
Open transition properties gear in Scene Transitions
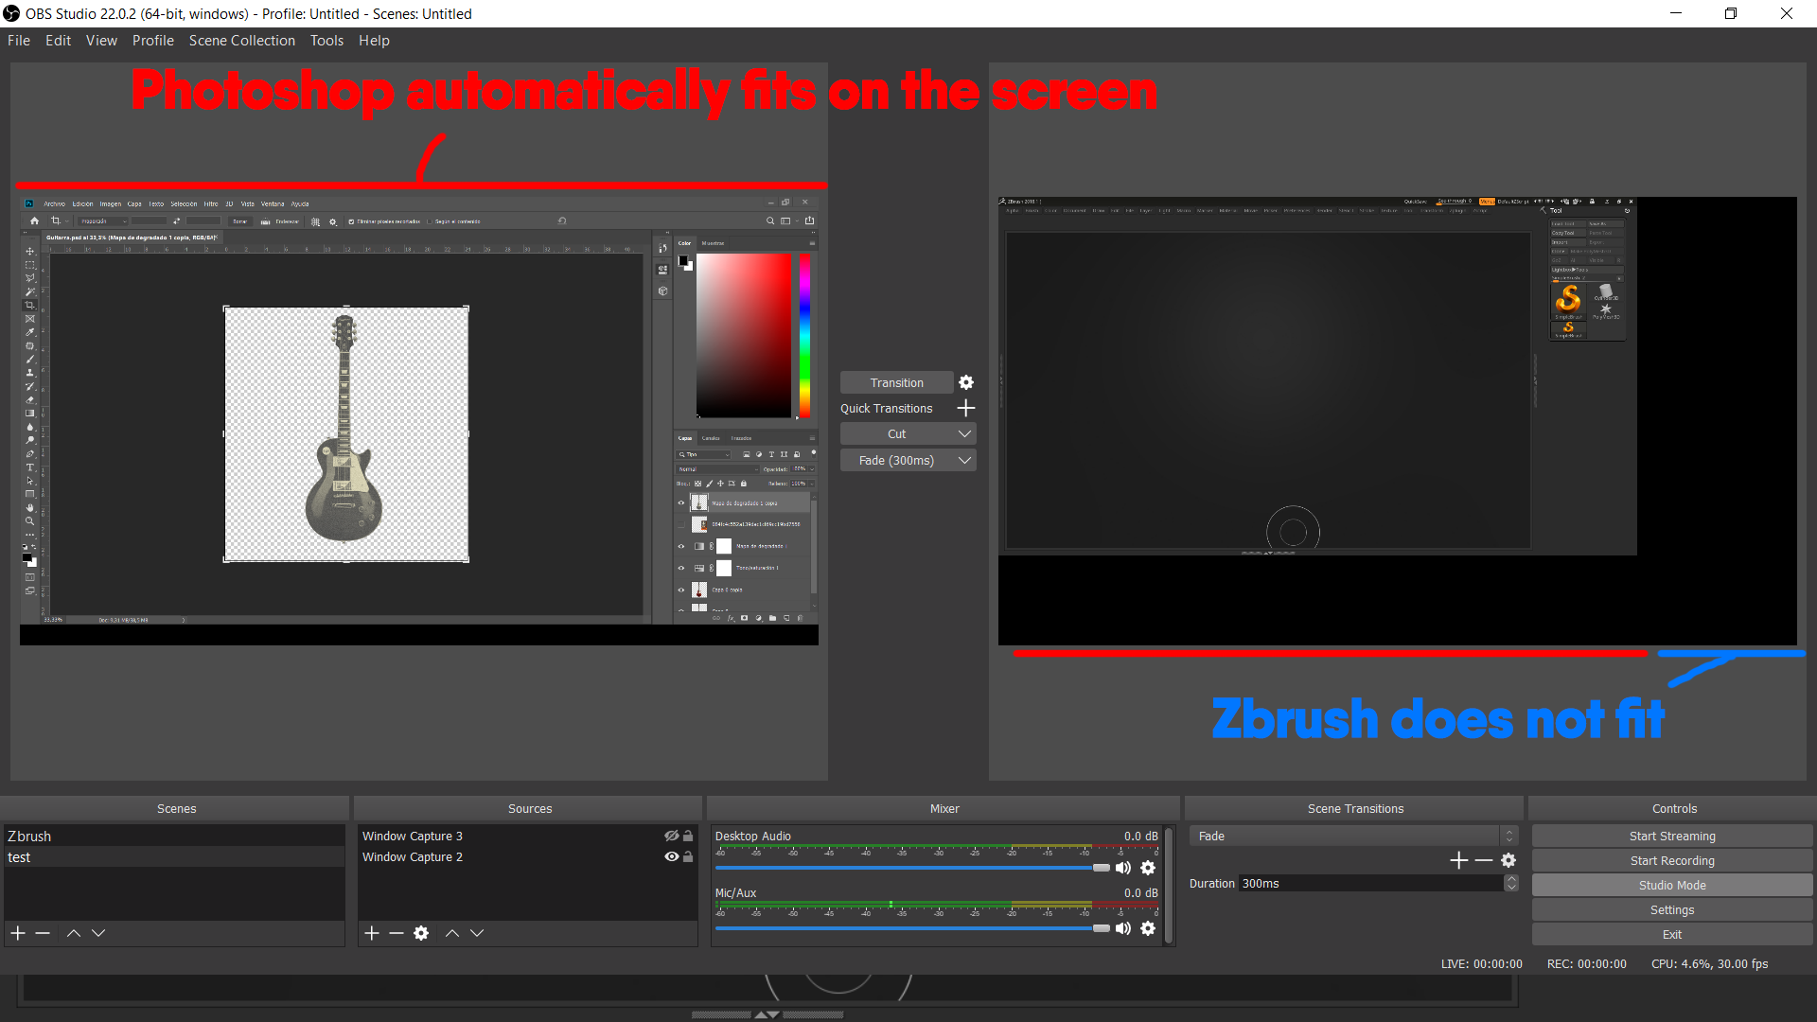1508,860
